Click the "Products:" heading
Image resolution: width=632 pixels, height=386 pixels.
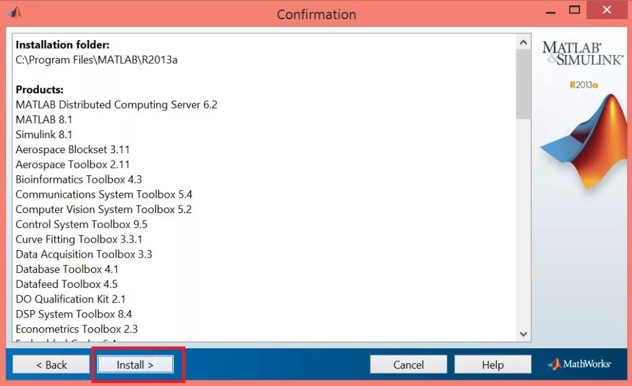(x=39, y=89)
